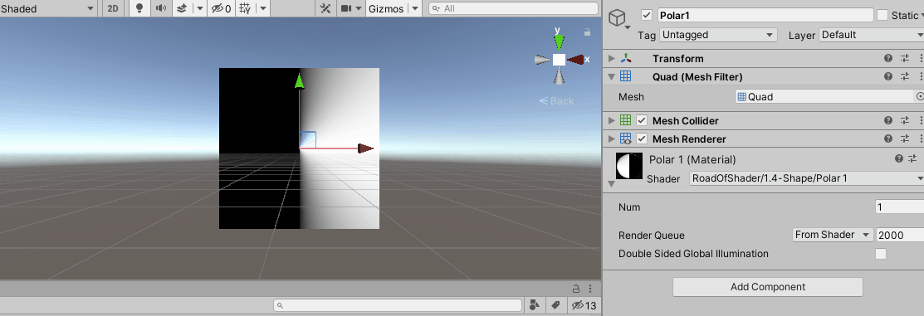The image size is (924, 316).
Task: Toggle the scene grid icon
Action: (x=245, y=8)
